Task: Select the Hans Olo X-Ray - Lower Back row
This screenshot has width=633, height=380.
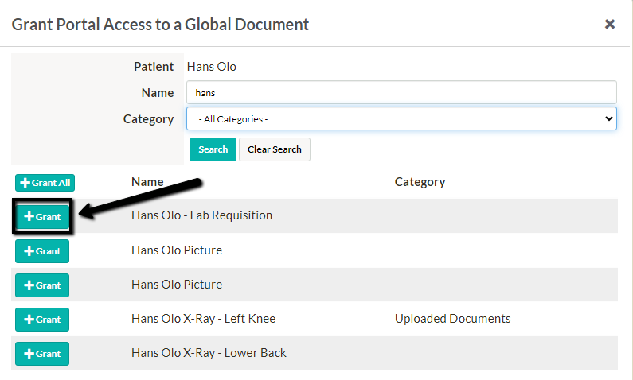Action: (x=315, y=353)
